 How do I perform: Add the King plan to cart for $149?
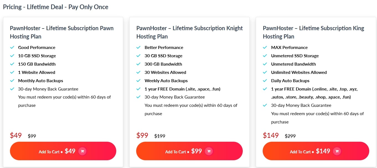tap(316, 151)
